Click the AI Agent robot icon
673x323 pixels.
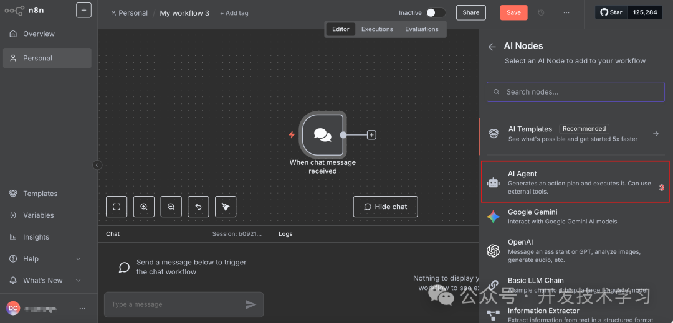494,183
